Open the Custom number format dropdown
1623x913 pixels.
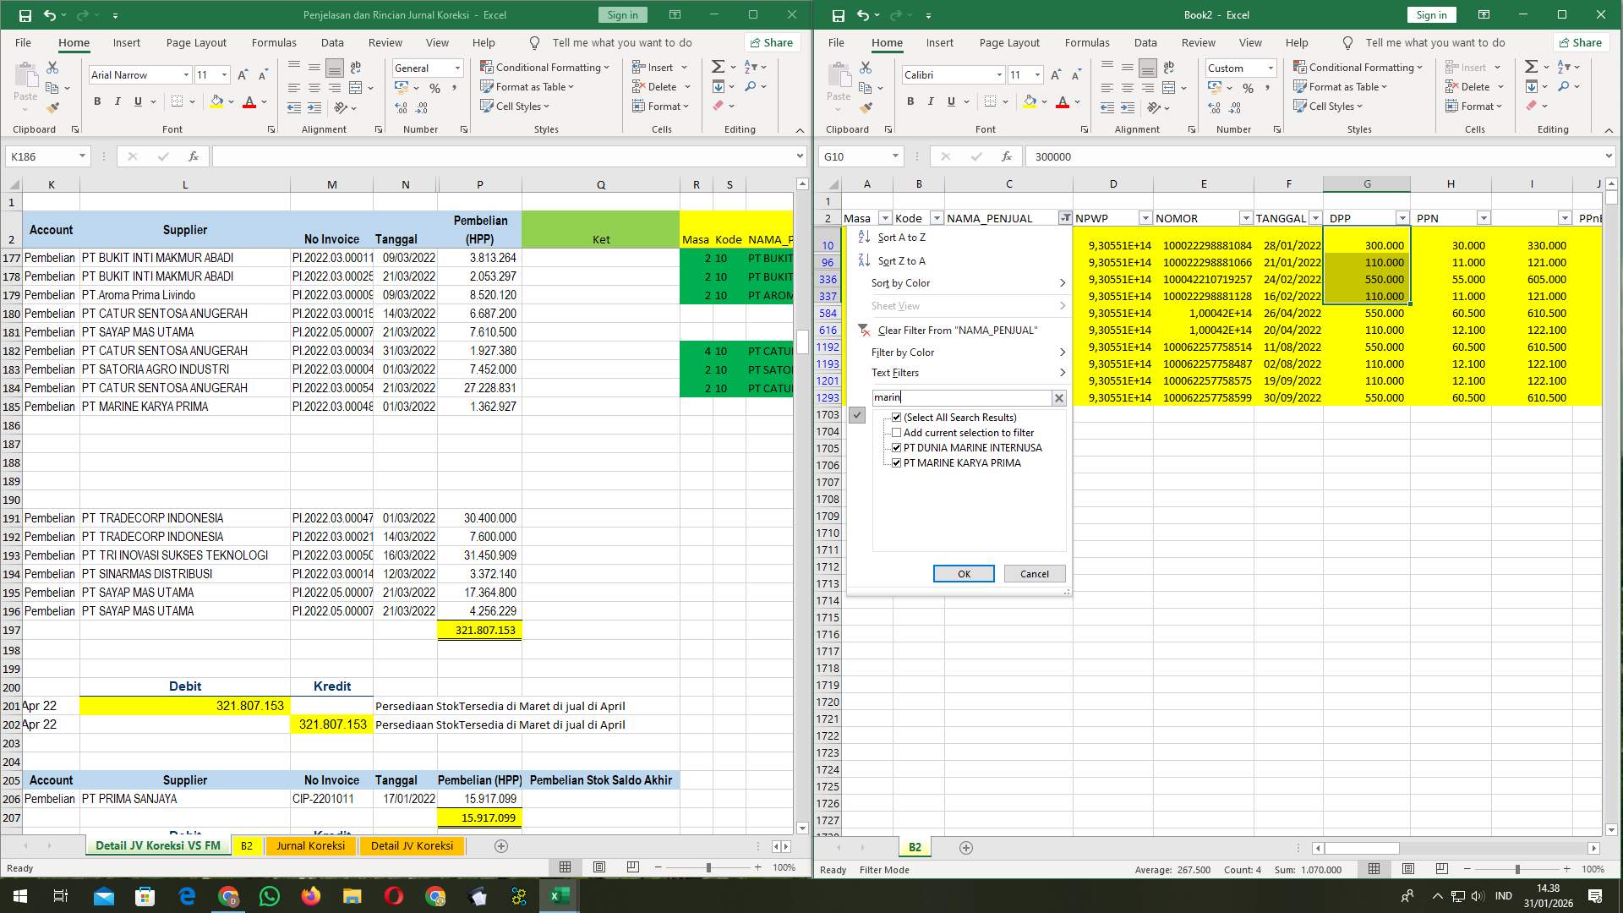pyautogui.click(x=1271, y=68)
